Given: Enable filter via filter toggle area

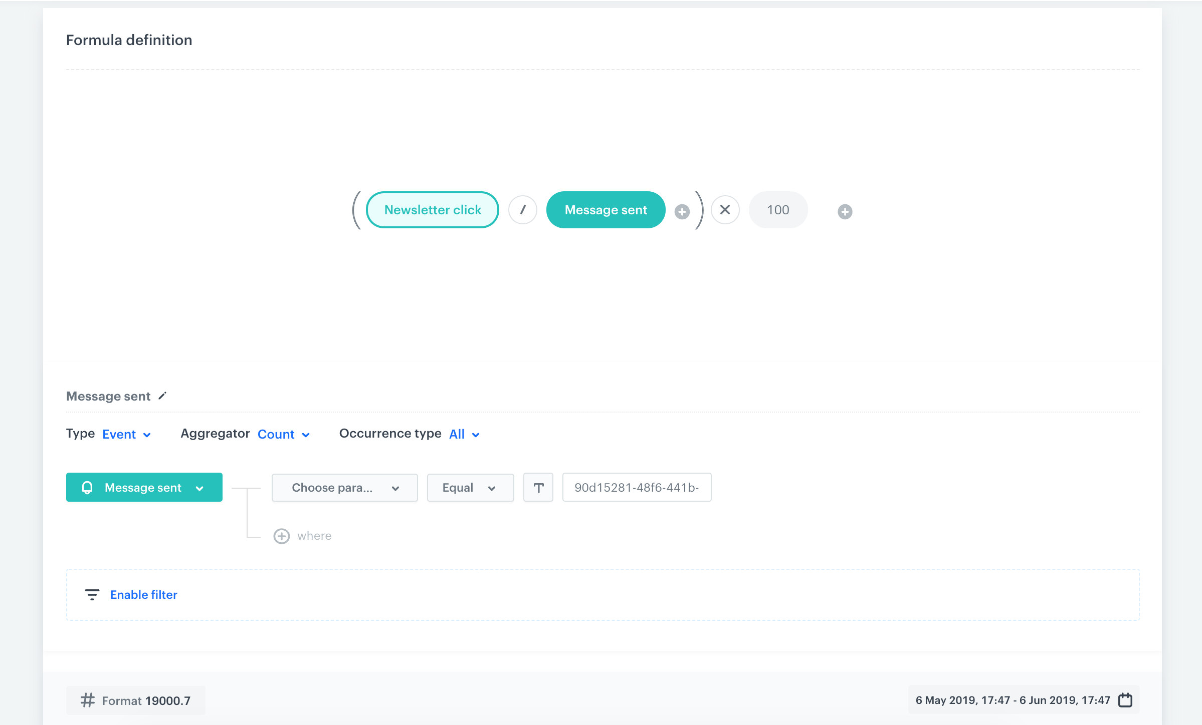Looking at the screenshot, I should tap(143, 595).
